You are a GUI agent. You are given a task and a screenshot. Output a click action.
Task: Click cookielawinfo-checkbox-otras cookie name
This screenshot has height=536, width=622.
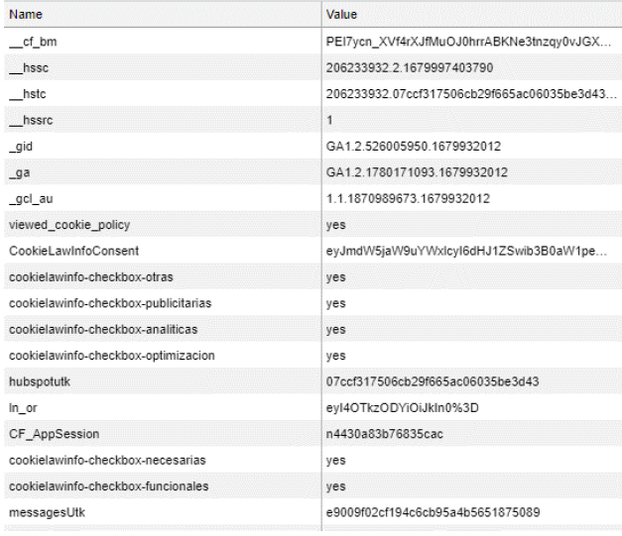coord(82,276)
